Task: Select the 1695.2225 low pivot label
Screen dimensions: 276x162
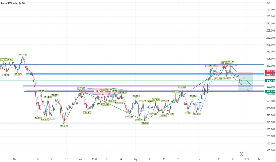Action: tap(64, 126)
